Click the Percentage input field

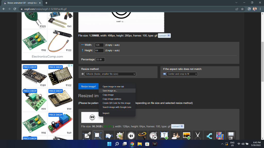[100, 60]
